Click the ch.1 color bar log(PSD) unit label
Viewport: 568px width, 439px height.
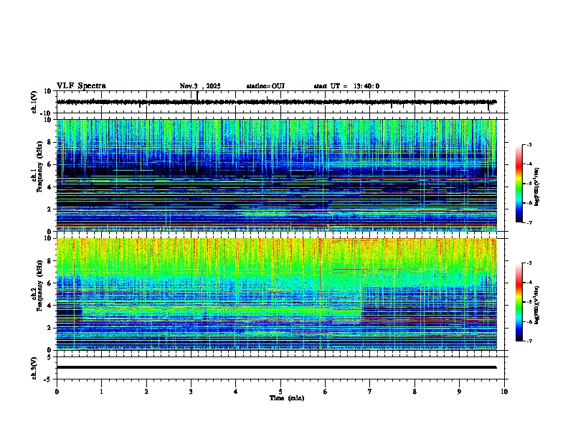click(537, 187)
